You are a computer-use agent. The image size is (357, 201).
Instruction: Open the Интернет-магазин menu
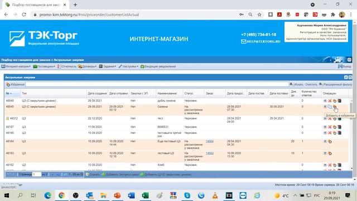click(x=16, y=66)
